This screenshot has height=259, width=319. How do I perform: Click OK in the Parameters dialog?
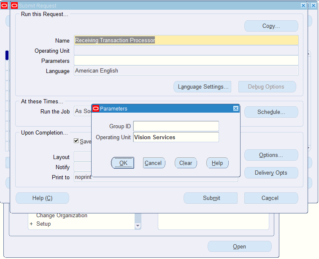[122, 163]
